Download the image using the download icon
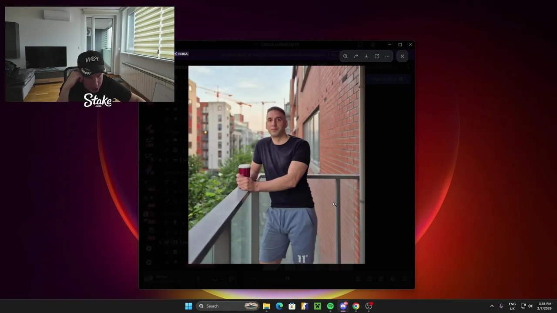The width and height of the screenshot is (557, 313). [366, 56]
